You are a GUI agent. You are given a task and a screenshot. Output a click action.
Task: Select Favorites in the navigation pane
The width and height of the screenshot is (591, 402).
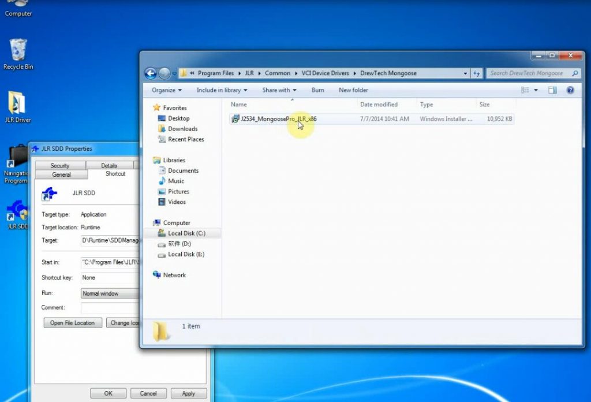coord(174,108)
